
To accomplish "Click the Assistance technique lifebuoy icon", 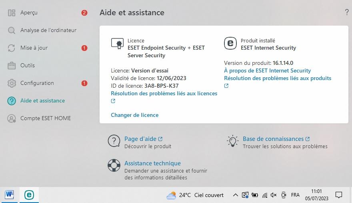I will [114, 165].
